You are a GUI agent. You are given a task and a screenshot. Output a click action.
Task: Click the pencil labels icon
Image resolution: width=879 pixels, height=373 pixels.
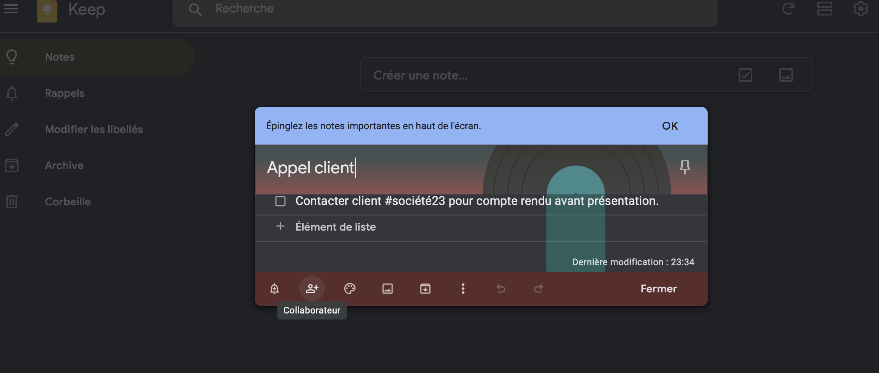click(12, 129)
